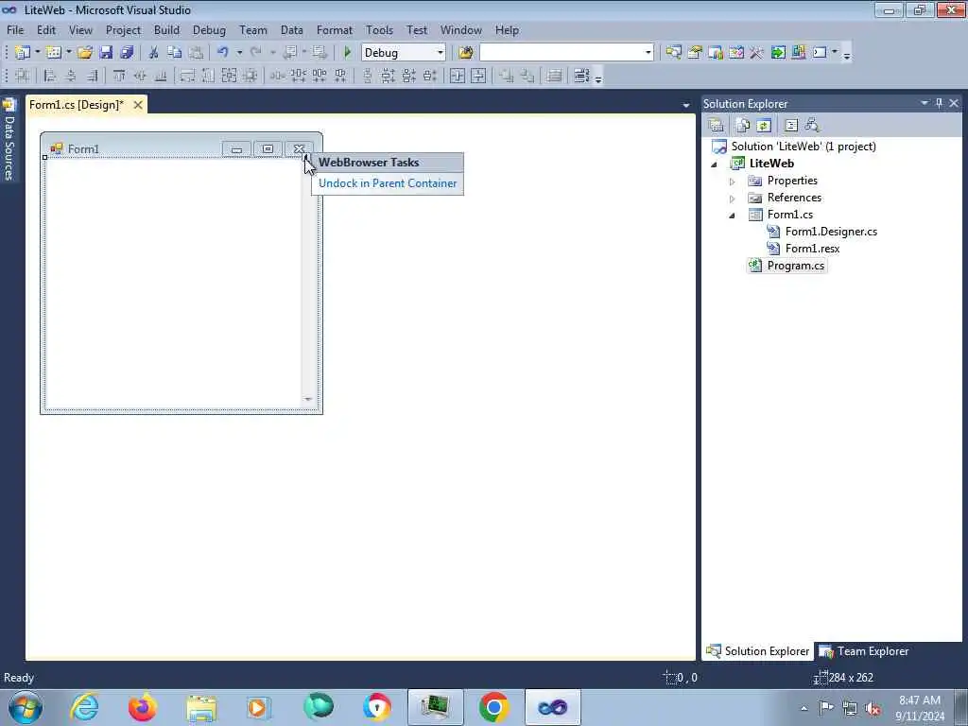This screenshot has height=726, width=968.
Task: Open the Undo history dropdown arrow
Action: [239, 53]
